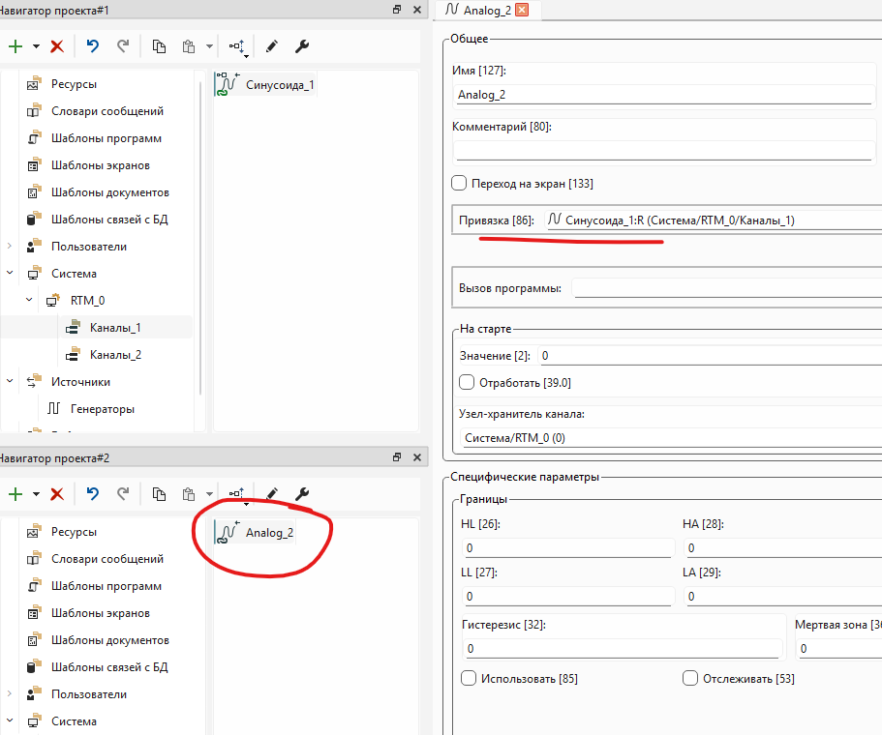Undock Navigator #2 panel with float icon
Viewport: 882px width, 735px height.
[397, 457]
